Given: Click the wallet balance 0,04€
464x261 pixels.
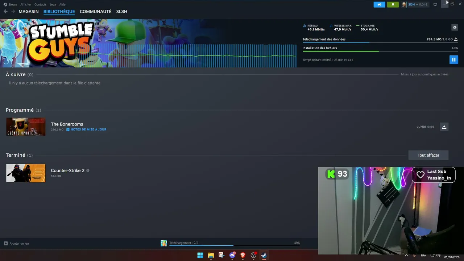Looking at the screenshot, I should [x=423, y=4].
